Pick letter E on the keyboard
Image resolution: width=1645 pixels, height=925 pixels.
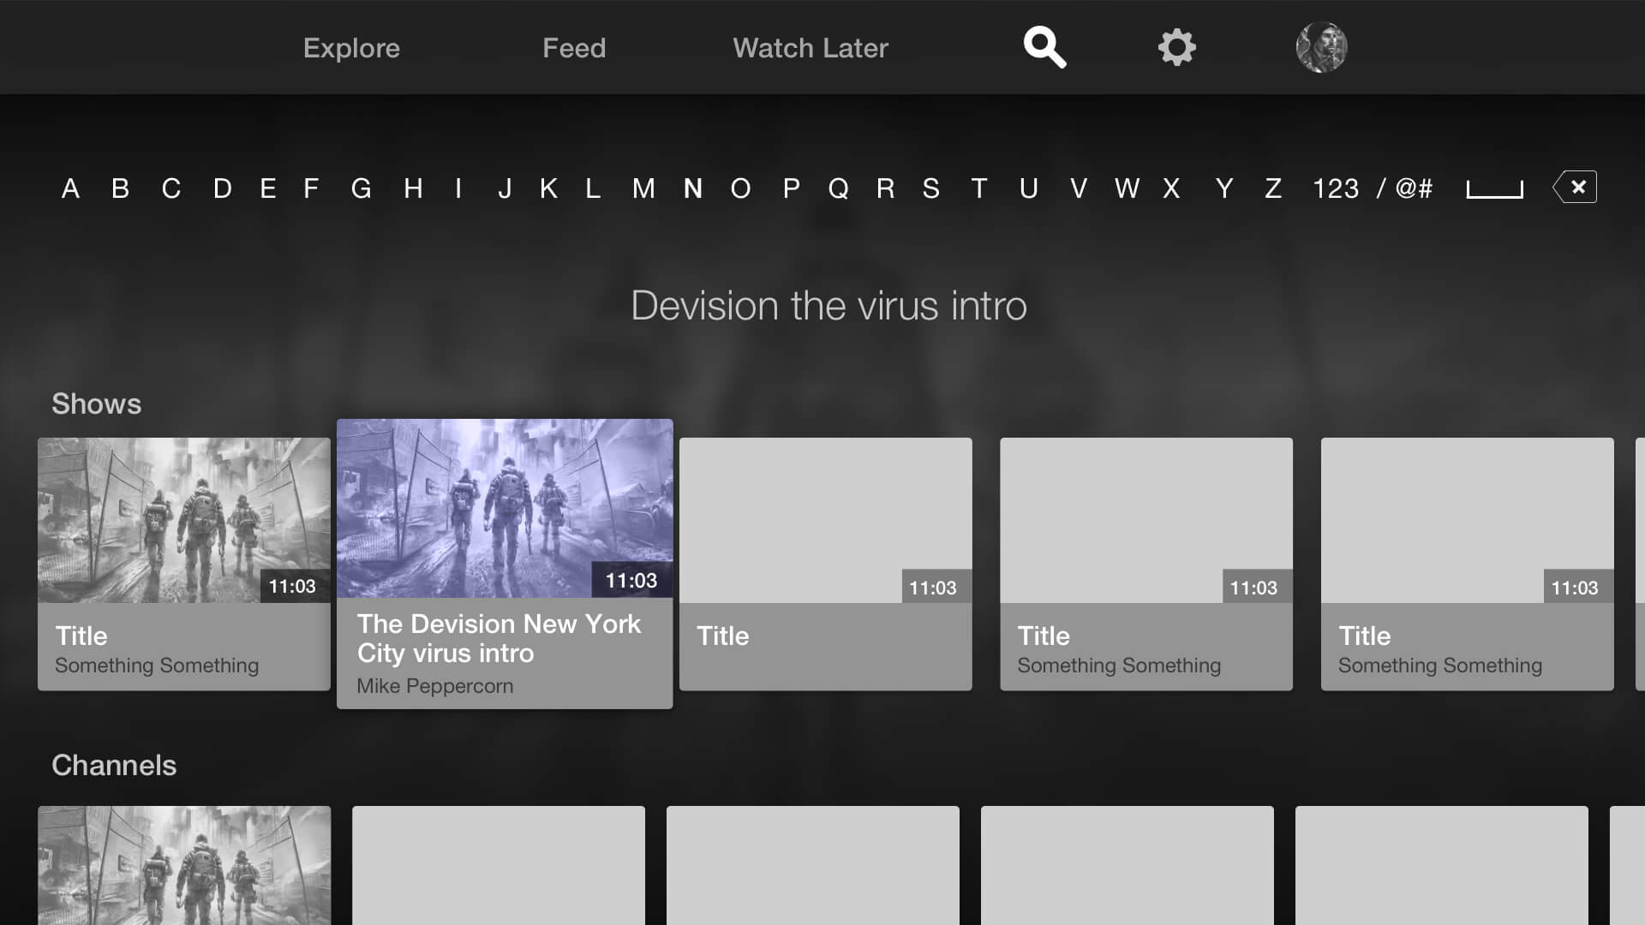(x=268, y=188)
